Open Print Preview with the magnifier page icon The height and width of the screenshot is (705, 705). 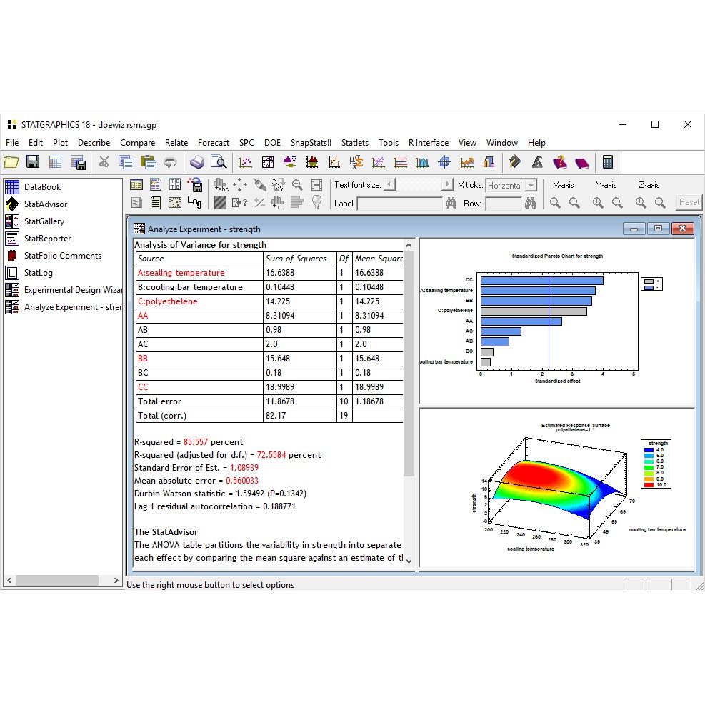(218, 162)
